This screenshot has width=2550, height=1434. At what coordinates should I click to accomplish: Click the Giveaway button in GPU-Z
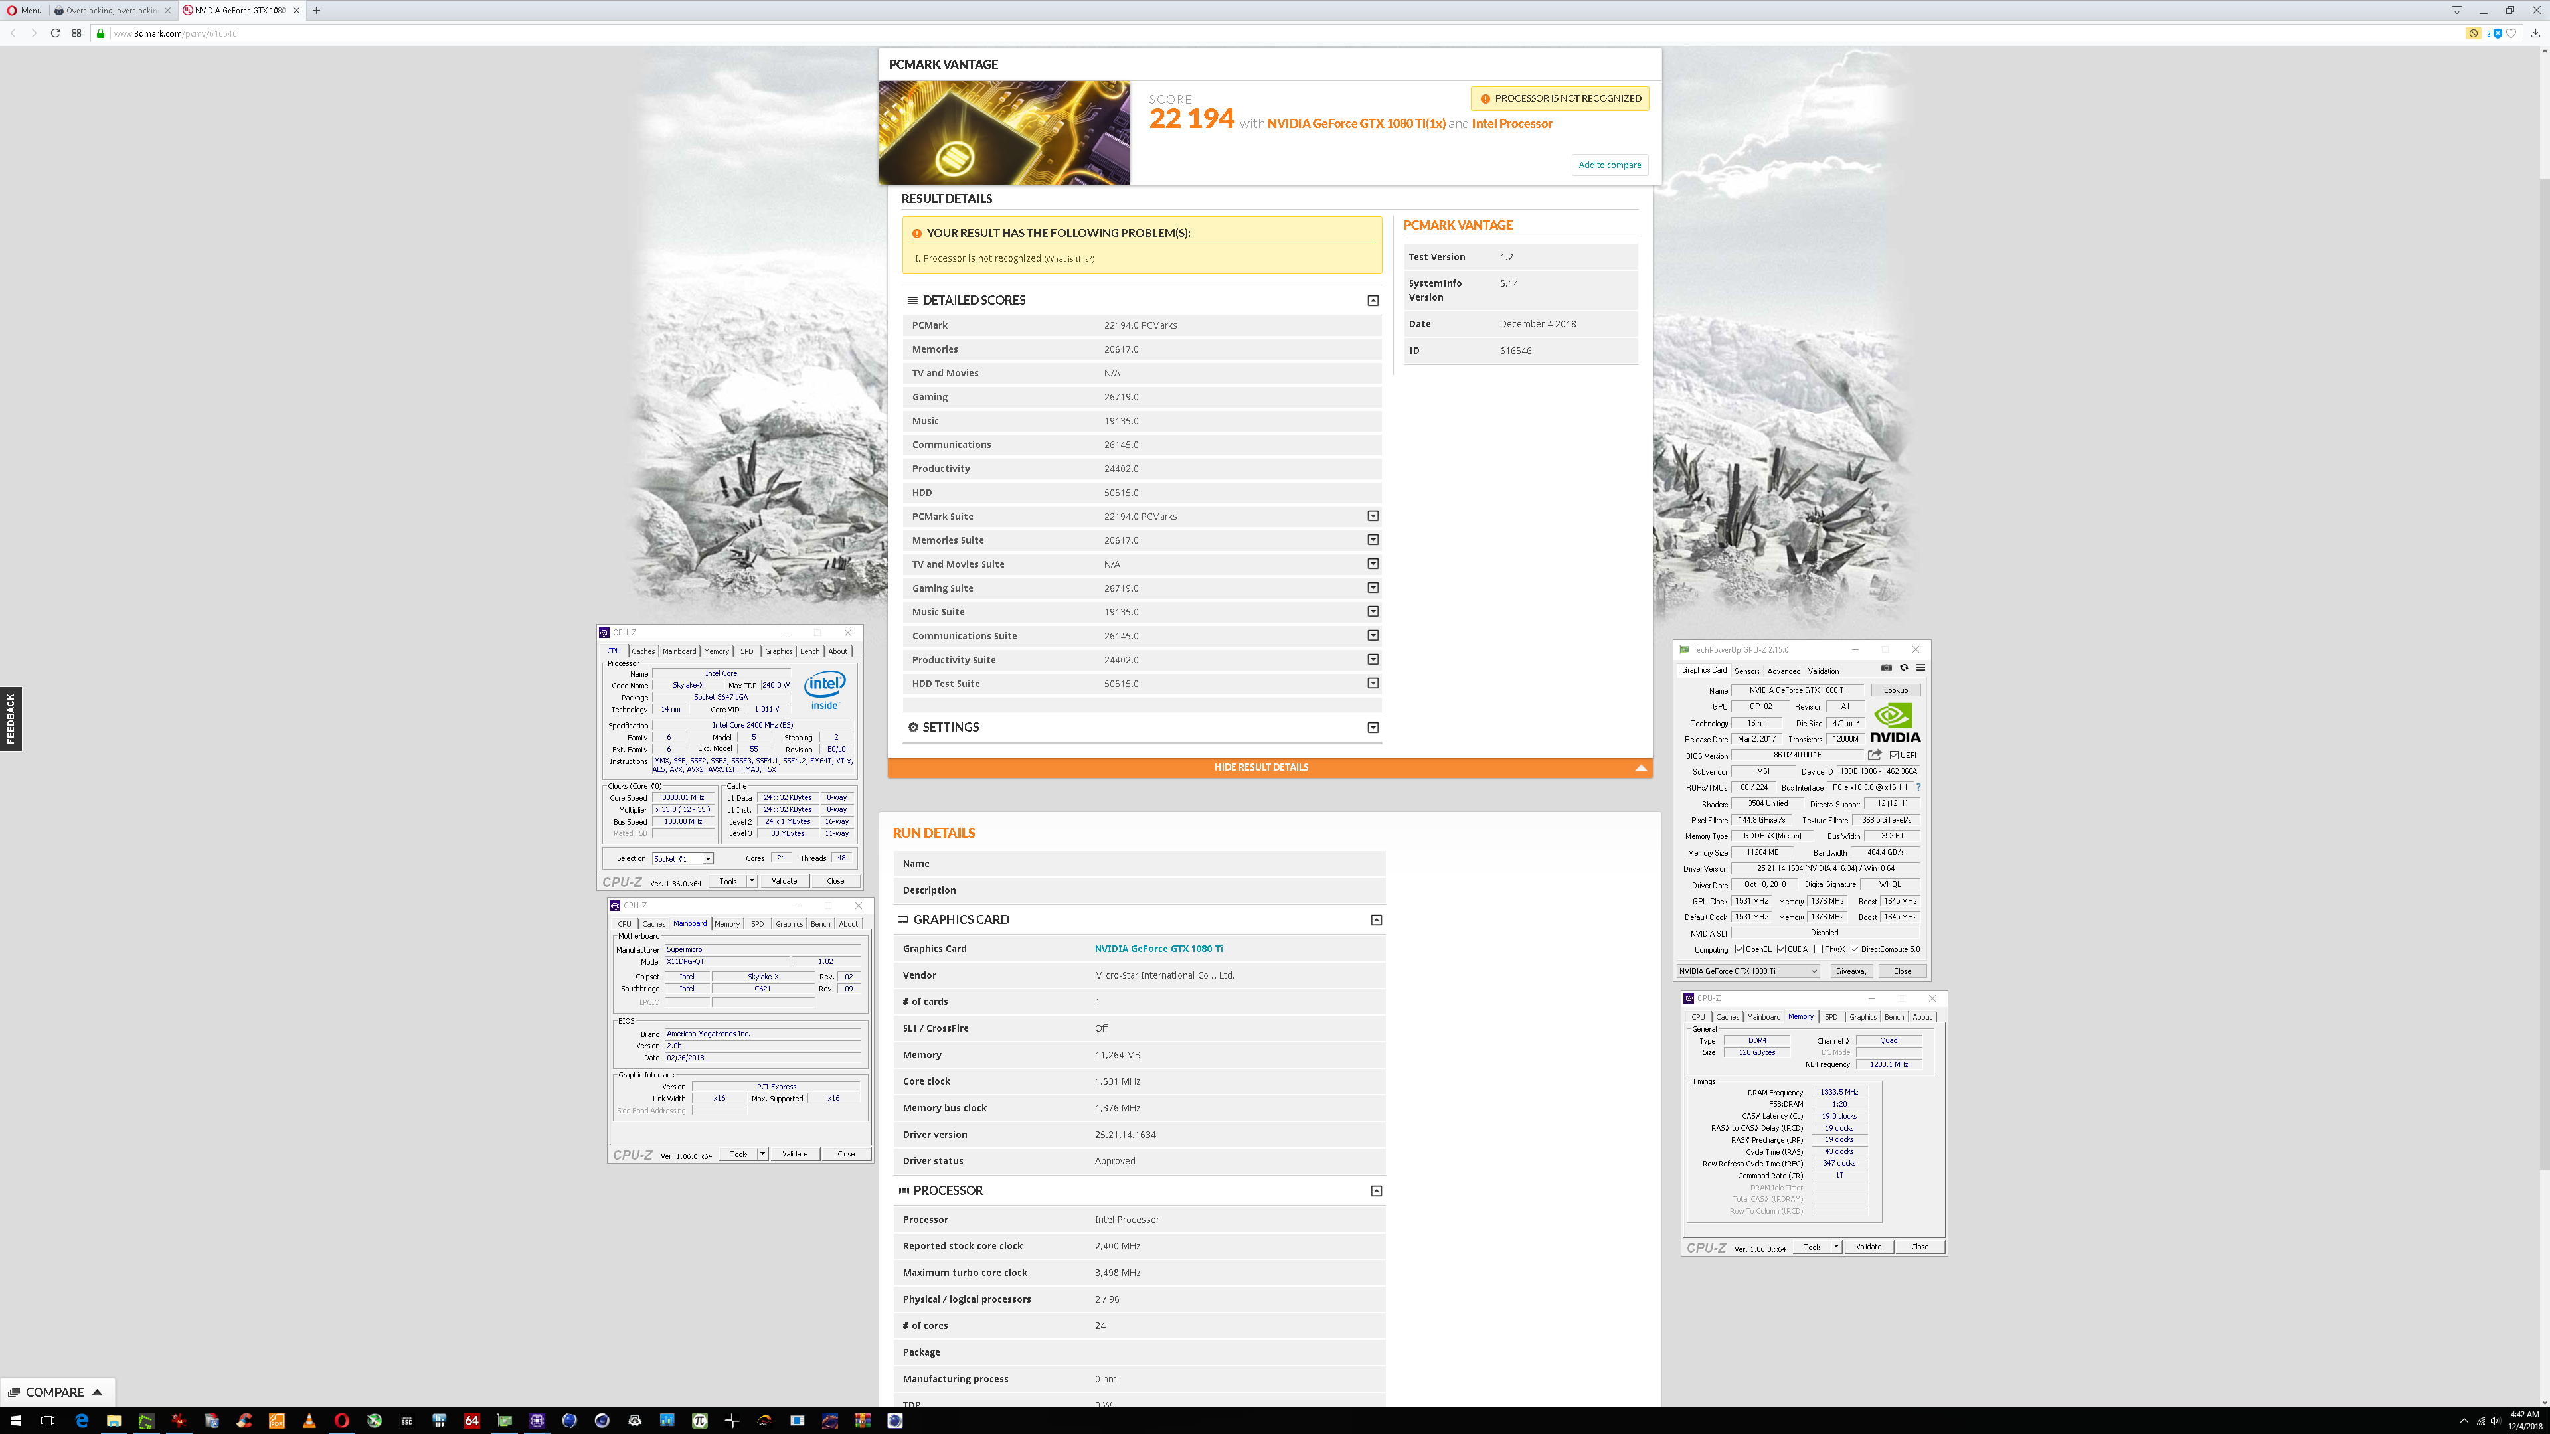coord(1851,971)
